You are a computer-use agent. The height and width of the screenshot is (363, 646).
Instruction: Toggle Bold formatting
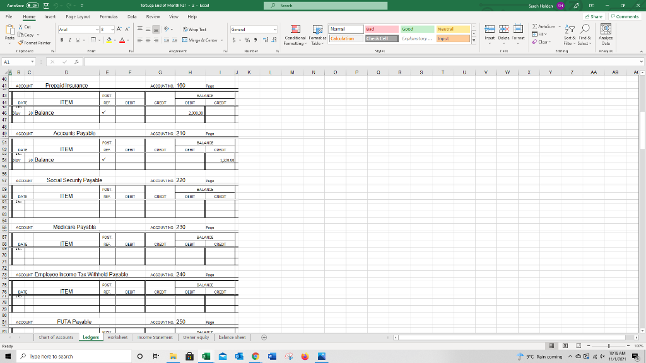[x=62, y=40]
